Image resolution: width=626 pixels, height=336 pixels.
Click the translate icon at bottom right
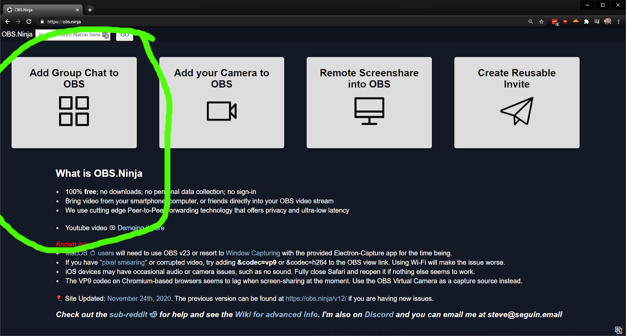[619, 330]
